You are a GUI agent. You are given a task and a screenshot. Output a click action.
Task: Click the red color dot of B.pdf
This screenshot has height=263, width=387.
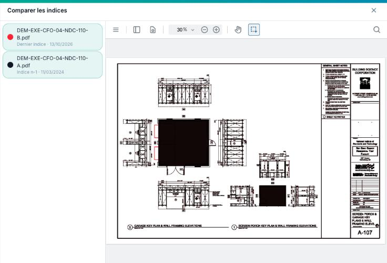tap(11, 37)
